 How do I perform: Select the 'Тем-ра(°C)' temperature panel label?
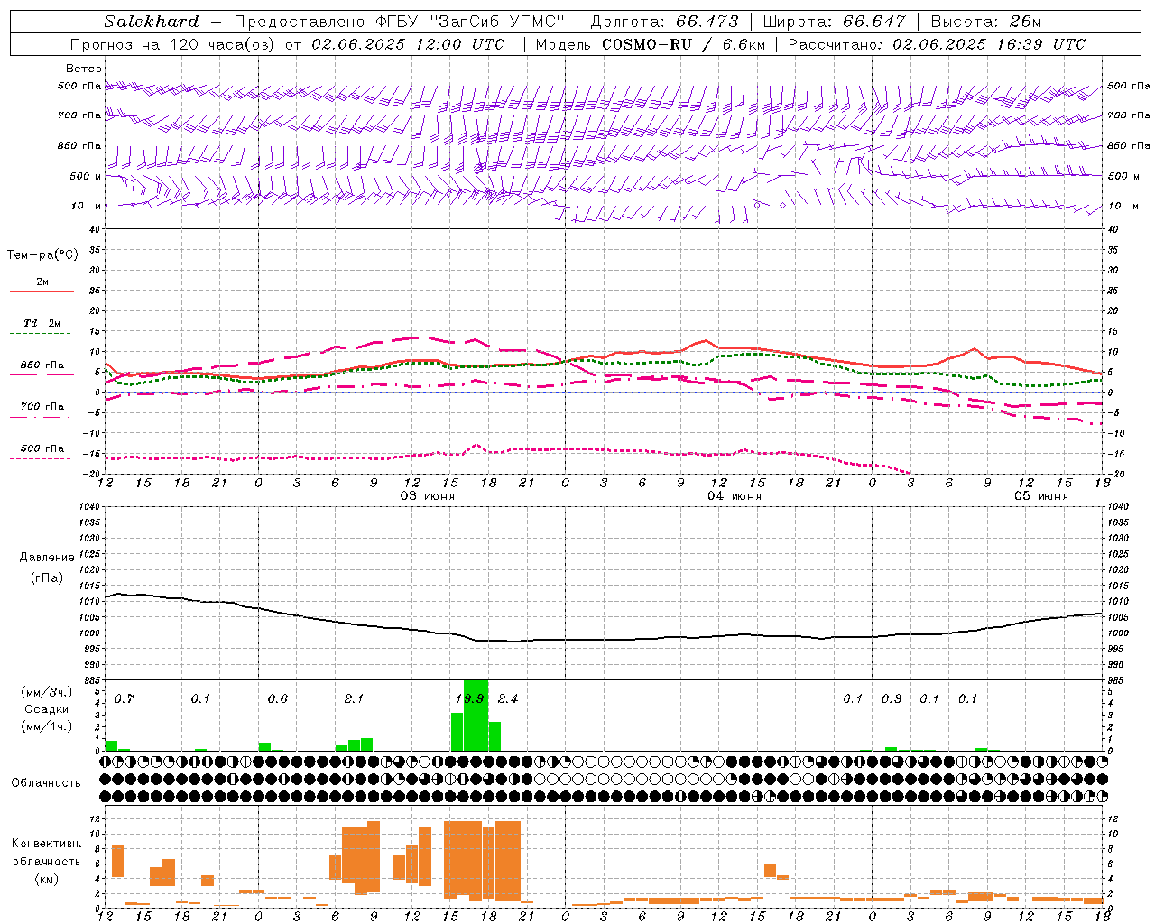pyautogui.click(x=42, y=255)
